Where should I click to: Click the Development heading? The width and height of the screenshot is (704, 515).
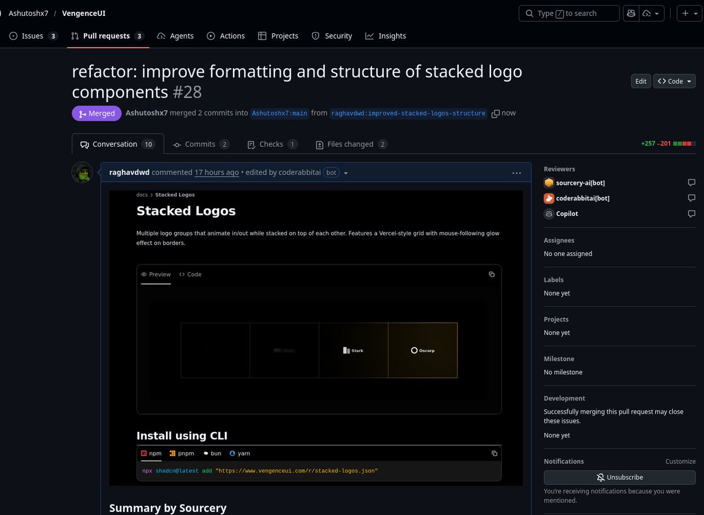(x=564, y=398)
